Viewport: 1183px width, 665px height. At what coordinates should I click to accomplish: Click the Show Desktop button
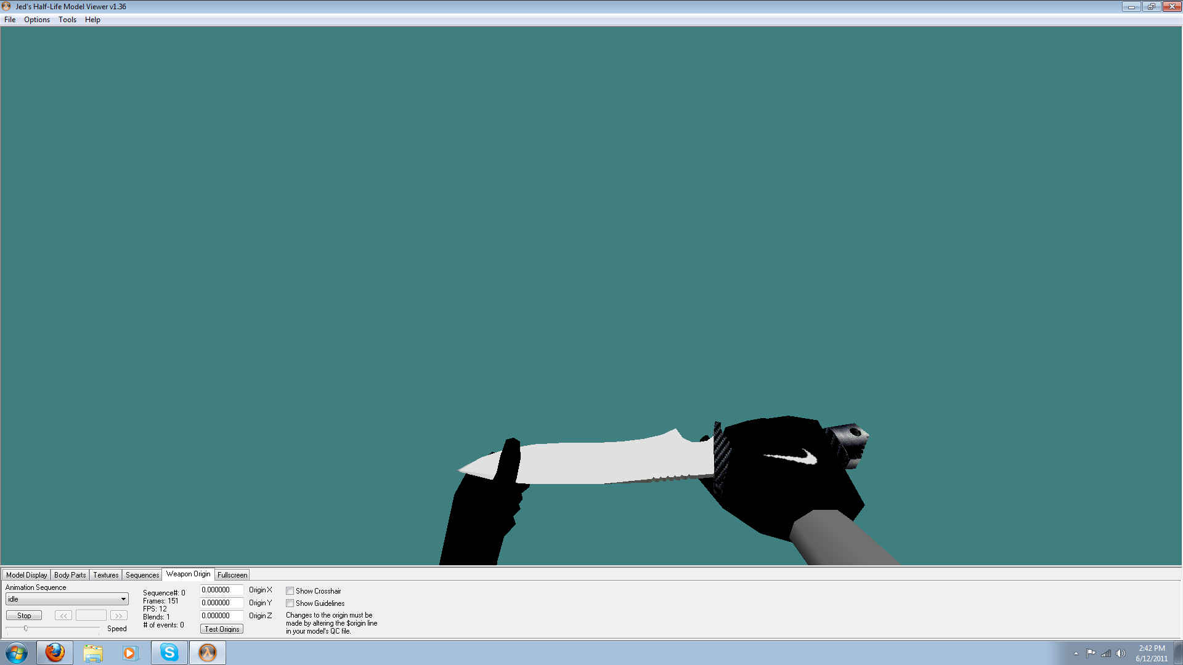point(1178,653)
